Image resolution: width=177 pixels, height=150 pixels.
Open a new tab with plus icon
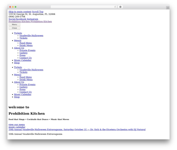click(168, 8)
